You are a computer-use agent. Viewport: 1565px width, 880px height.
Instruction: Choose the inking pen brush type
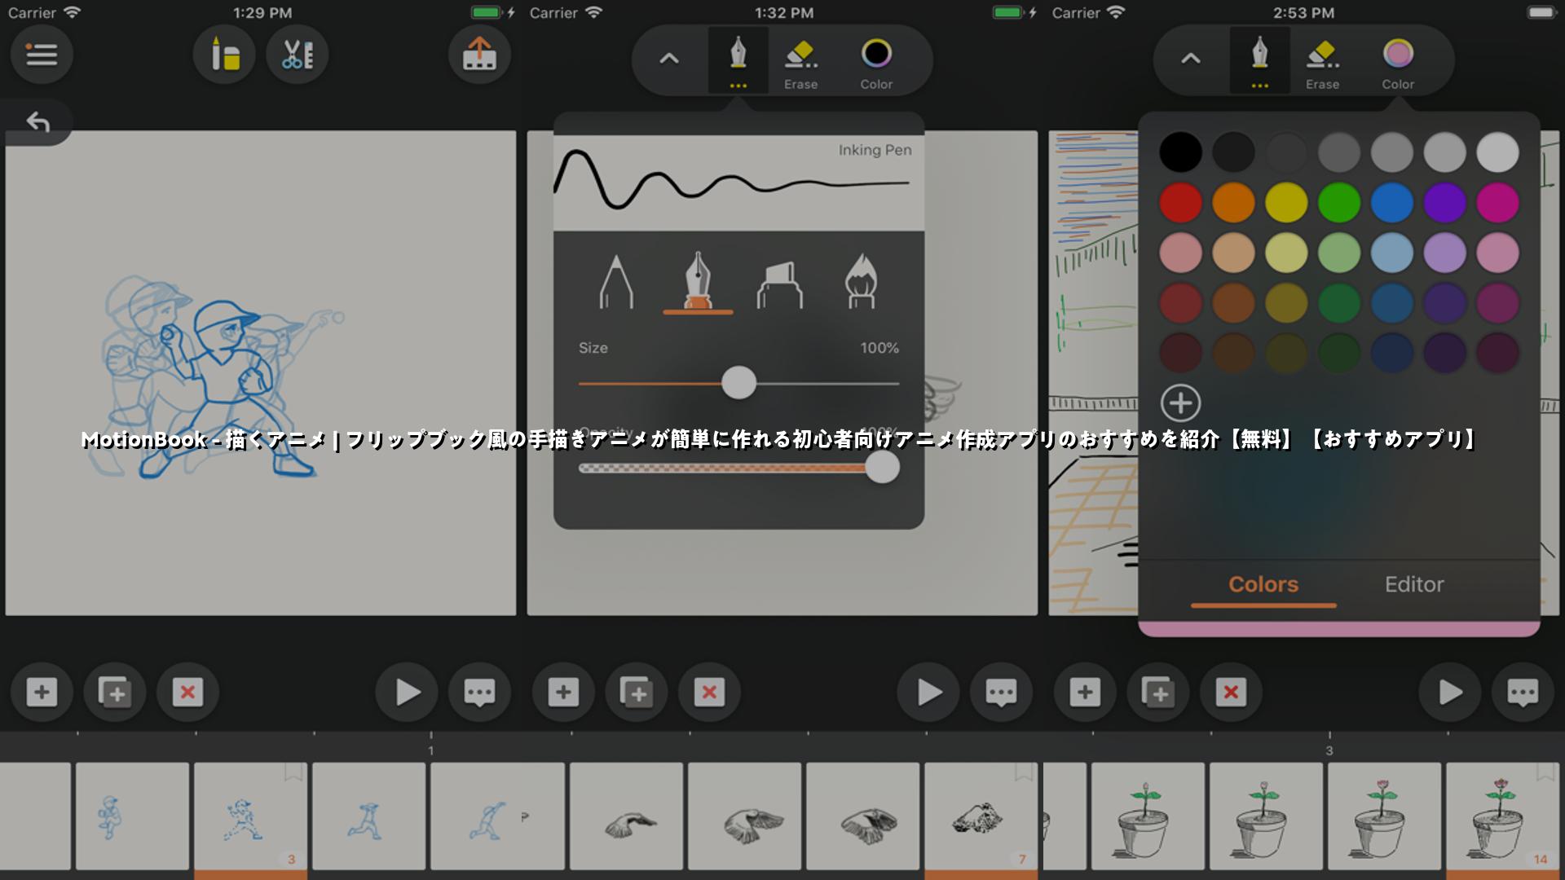(698, 282)
